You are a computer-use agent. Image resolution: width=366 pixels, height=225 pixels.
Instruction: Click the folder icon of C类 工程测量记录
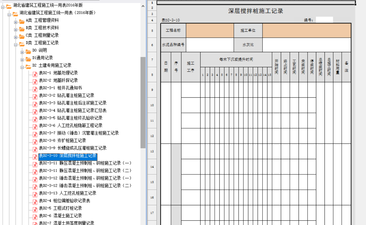click(22, 37)
